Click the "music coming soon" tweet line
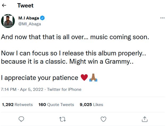The image size is (168, 126). tap(75, 37)
